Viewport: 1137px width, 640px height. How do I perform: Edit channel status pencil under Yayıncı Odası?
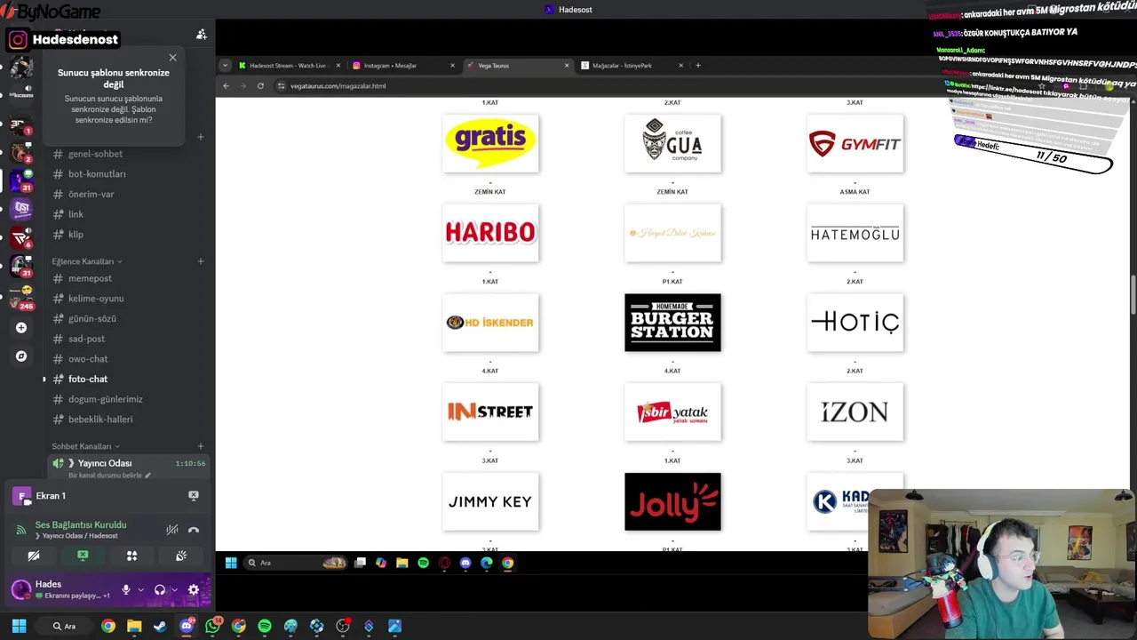pyautogui.click(x=148, y=476)
